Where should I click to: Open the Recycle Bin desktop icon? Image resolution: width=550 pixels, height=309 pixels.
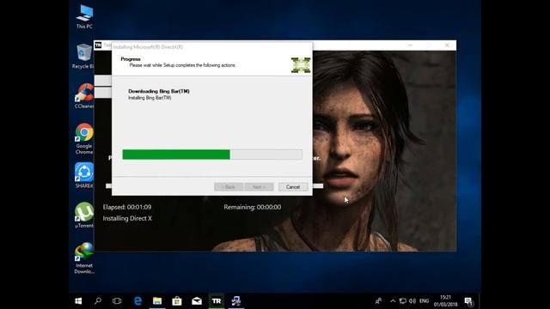click(x=84, y=56)
